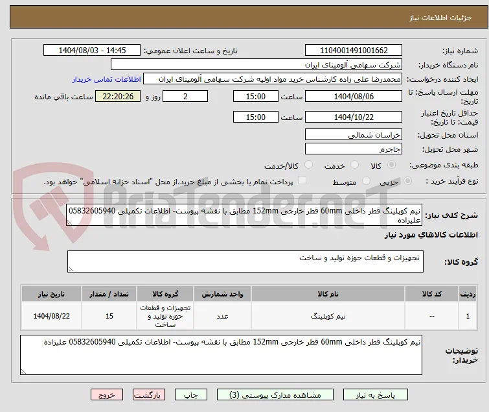Open مشاهده مدارک پیوستی (3) button

(x=275, y=395)
